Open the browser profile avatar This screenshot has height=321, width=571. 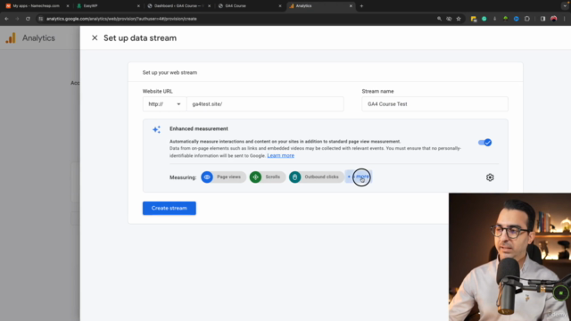[x=553, y=19]
